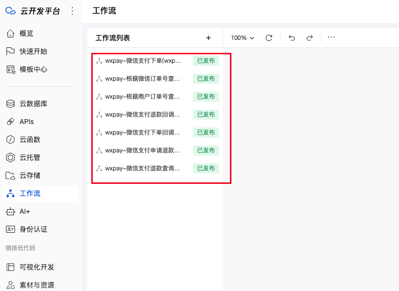Click 已发布 badge on wxpay-根据商户订单号查… row
The width and height of the screenshot is (399, 291).
click(x=206, y=97)
